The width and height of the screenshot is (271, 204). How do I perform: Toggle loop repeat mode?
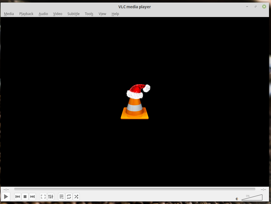click(x=69, y=197)
